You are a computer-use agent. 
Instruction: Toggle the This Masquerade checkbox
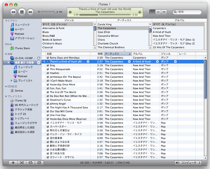[48, 69]
